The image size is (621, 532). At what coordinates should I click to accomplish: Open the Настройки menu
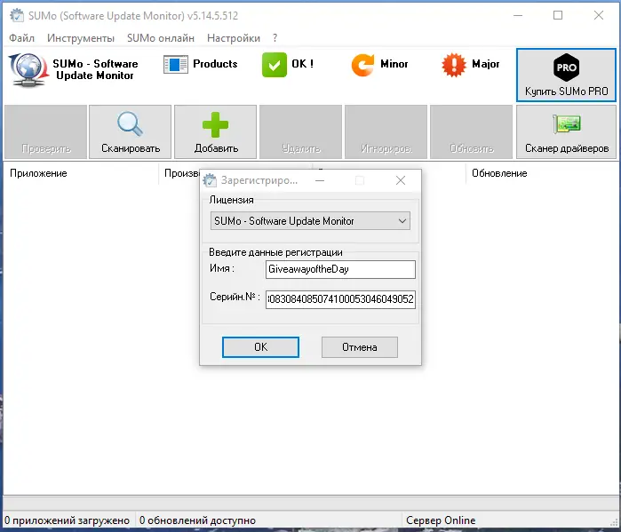(234, 38)
